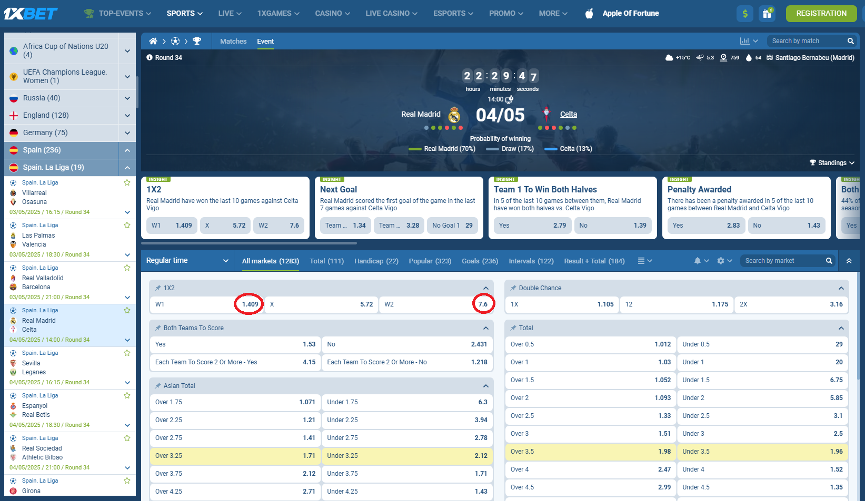This screenshot has height=501, width=865.
Task: Pin the Double Chance market
Action: [513, 288]
